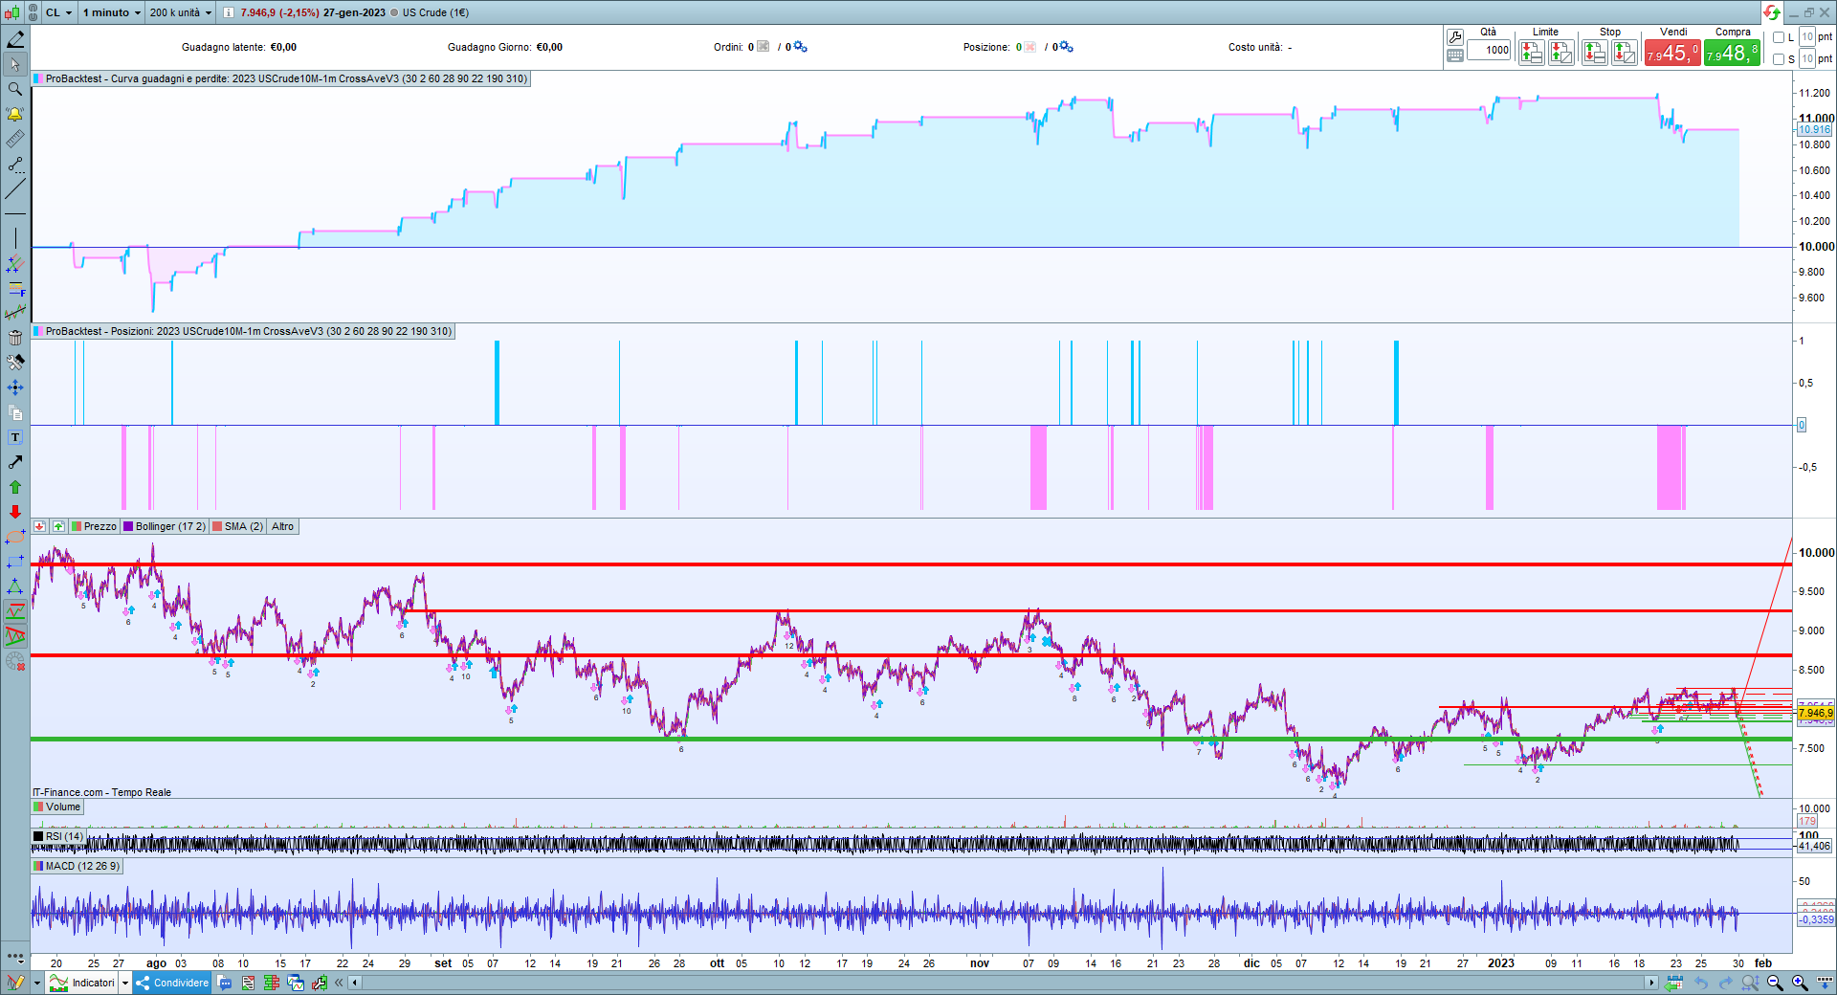Open the multi-chart windows icon

coord(296,983)
